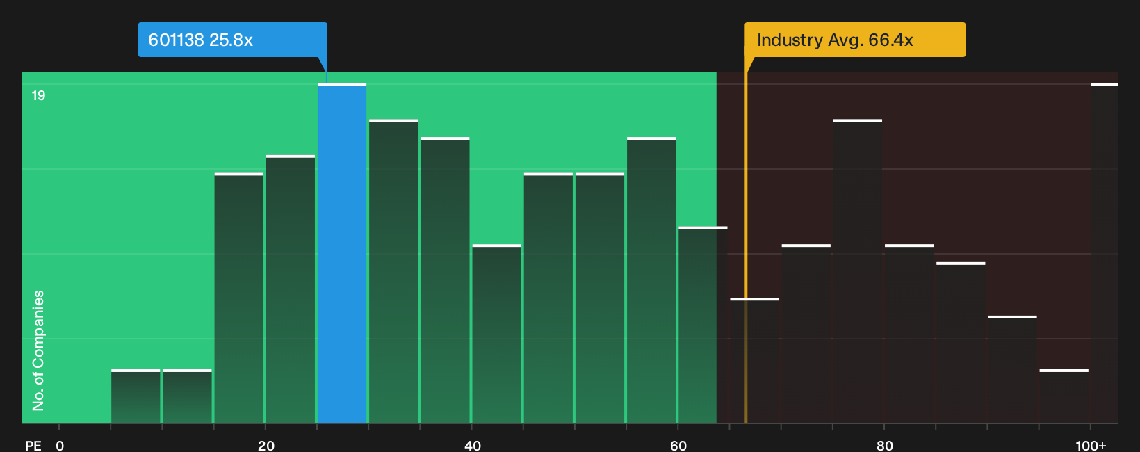The height and width of the screenshot is (452, 1140).
Task: Click the 100+ bar at far right
Action: (x=1104, y=253)
